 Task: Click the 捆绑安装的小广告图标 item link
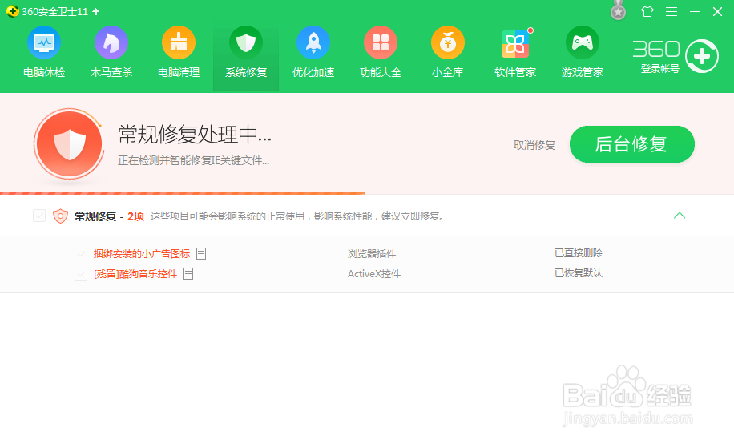(x=141, y=254)
